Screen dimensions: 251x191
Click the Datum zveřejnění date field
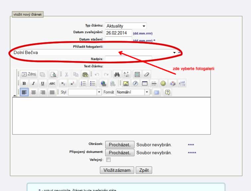tap(118, 33)
